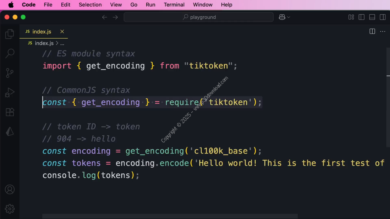Open the Source Control view
390x219 pixels.
click(10, 73)
